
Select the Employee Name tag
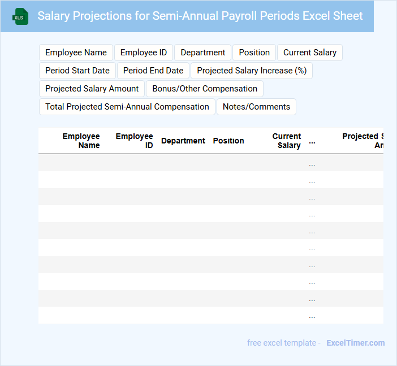point(76,53)
